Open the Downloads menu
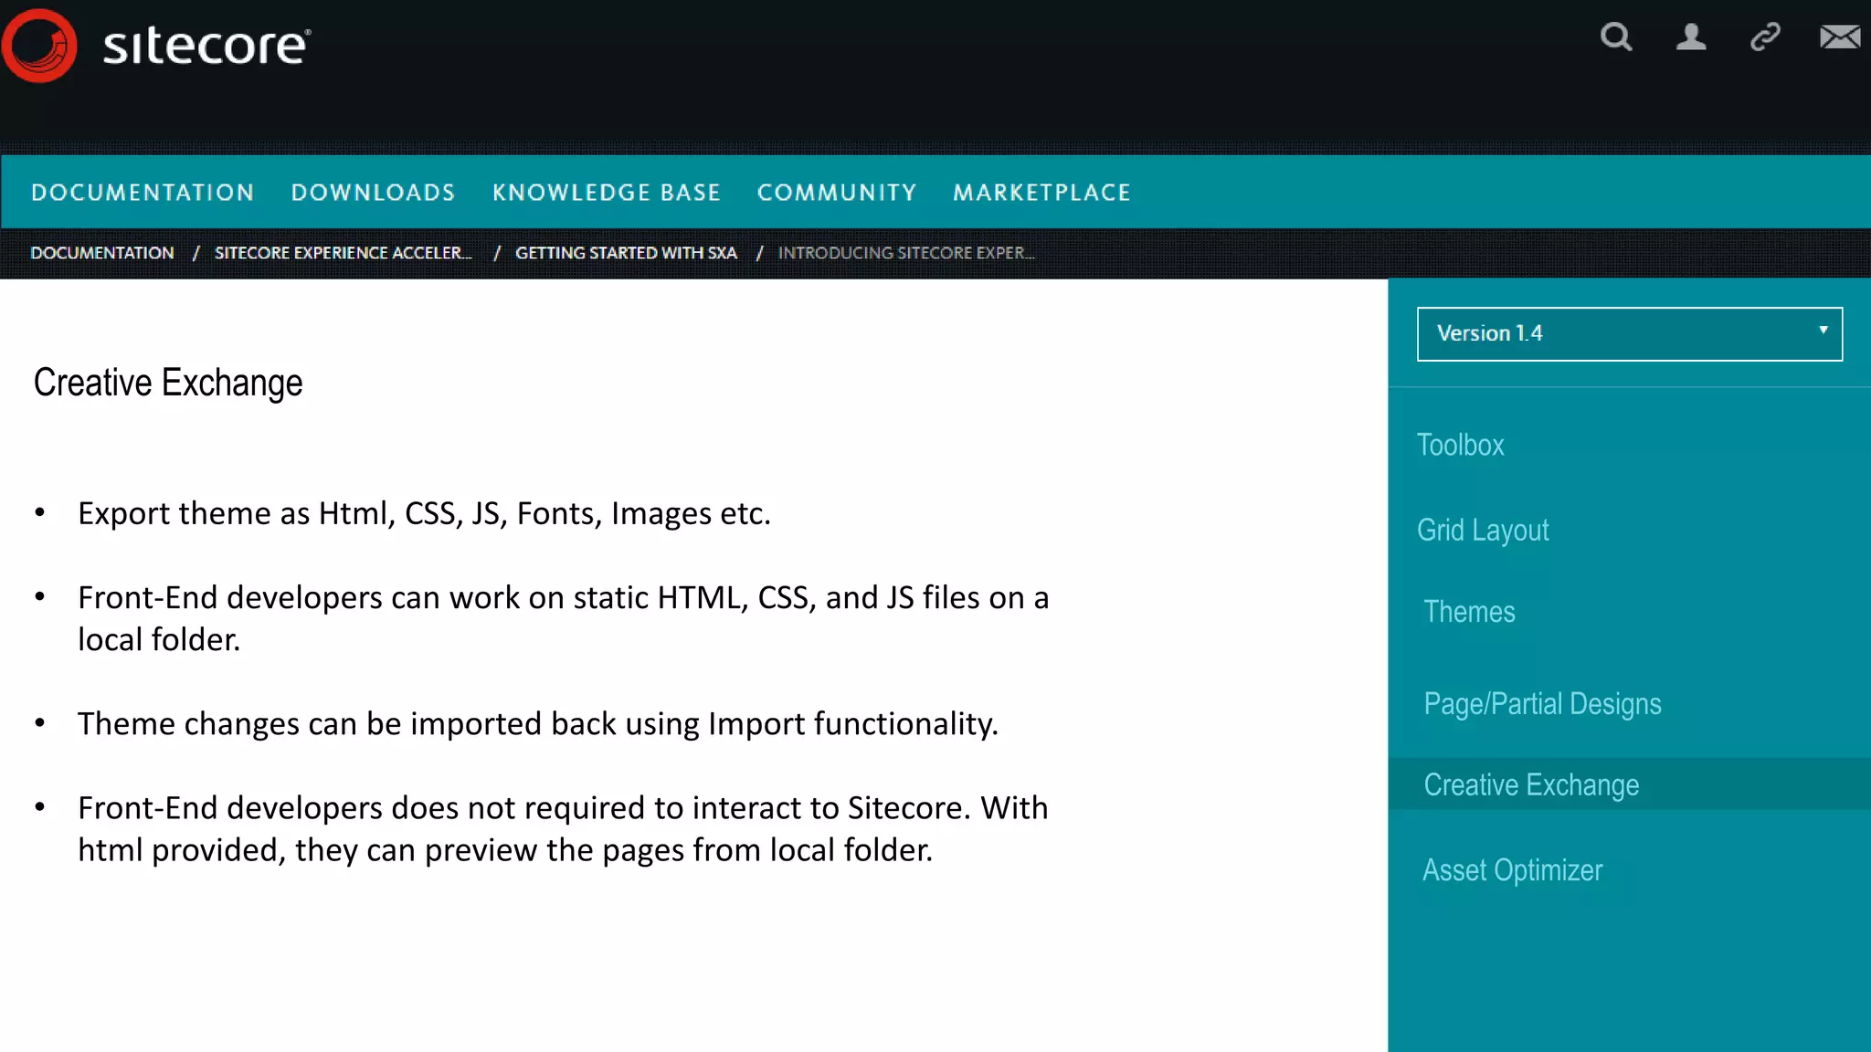This screenshot has height=1052, width=1871. pyautogui.click(x=373, y=193)
